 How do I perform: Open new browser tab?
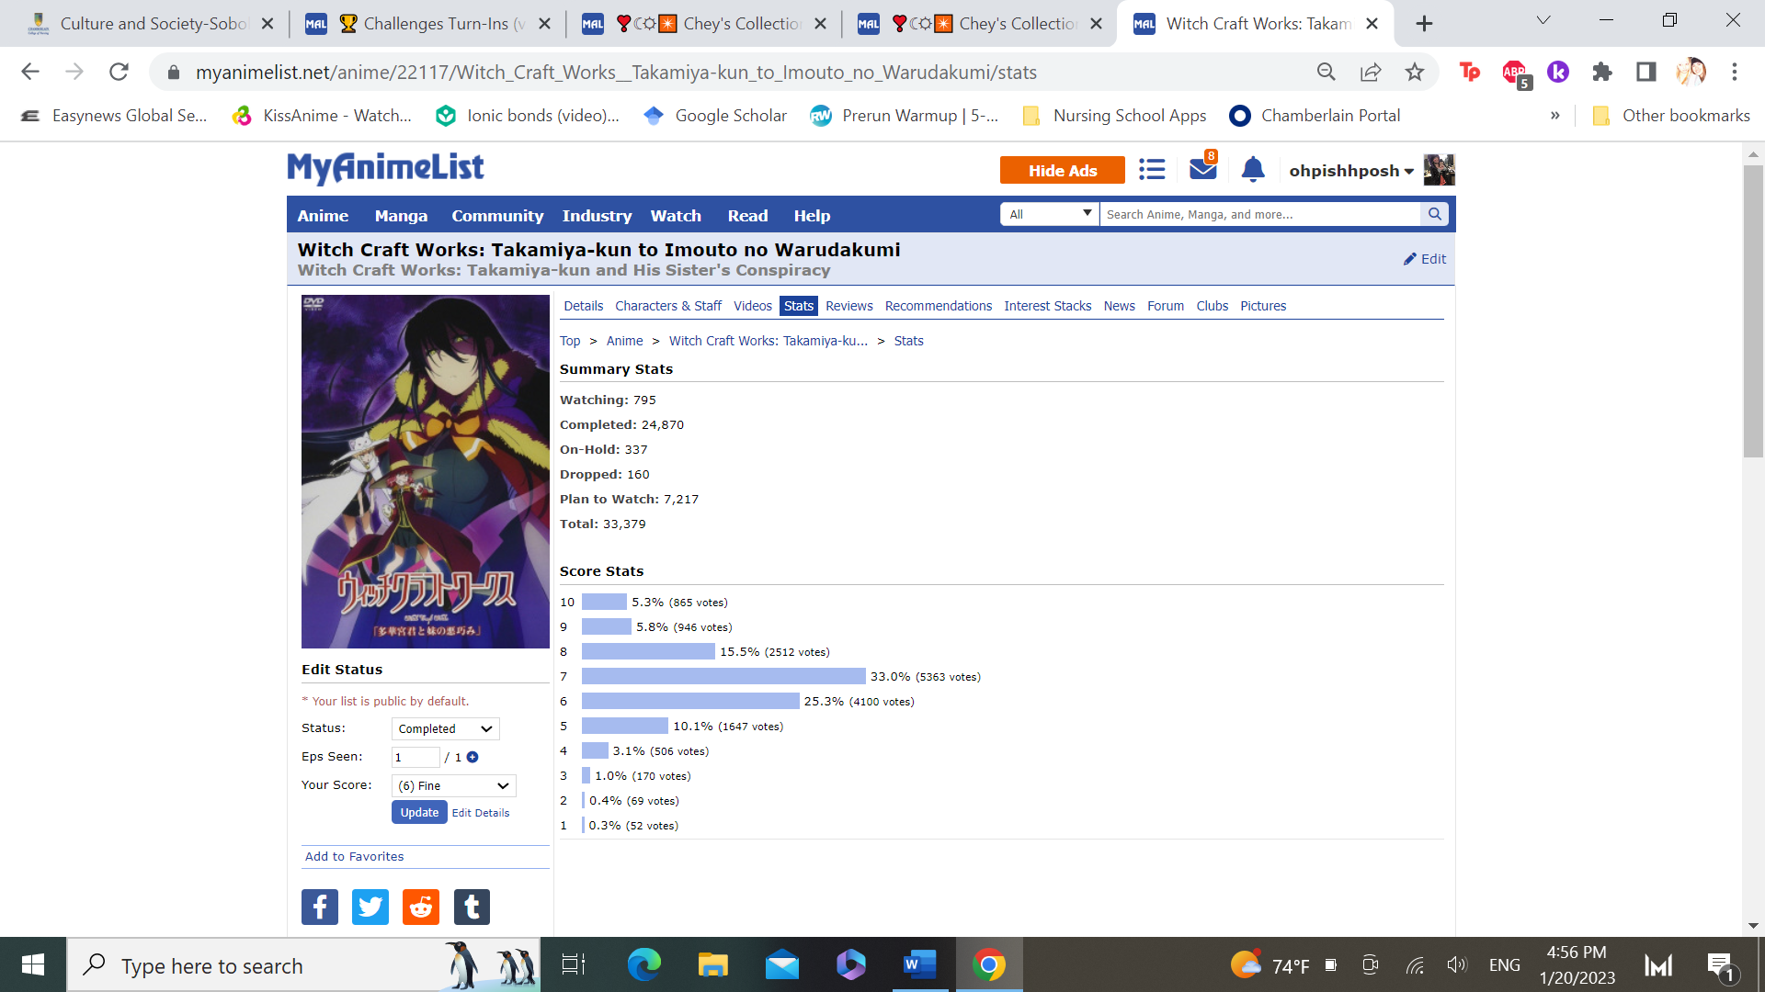[1424, 24]
